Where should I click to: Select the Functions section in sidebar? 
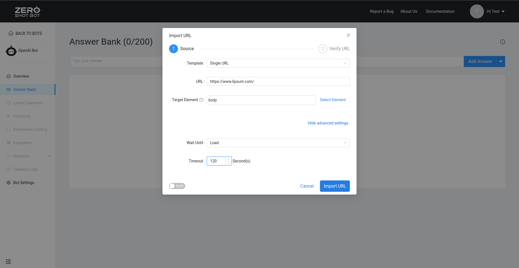pos(22,116)
